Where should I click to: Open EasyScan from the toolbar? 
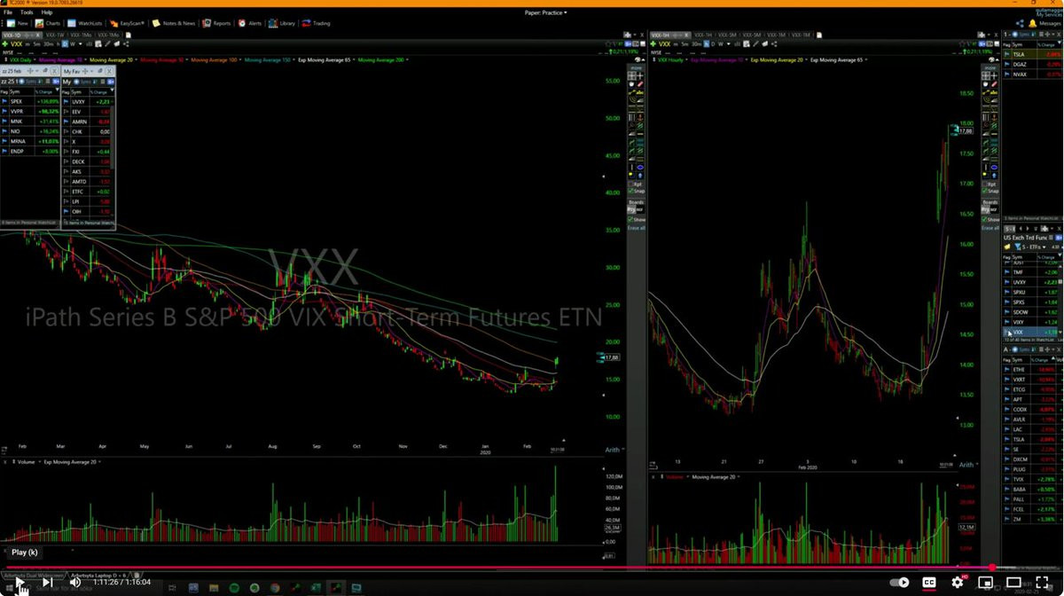pyautogui.click(x=128, y=23)
